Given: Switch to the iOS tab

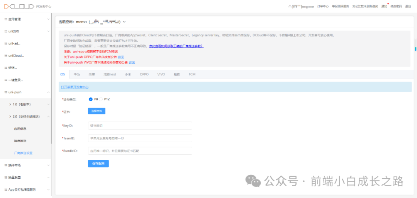Looking at the screenshot, I should click(x=62, y=74).
